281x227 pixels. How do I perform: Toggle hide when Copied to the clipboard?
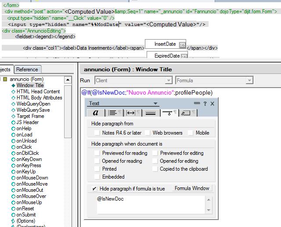(x=155, y=169)
